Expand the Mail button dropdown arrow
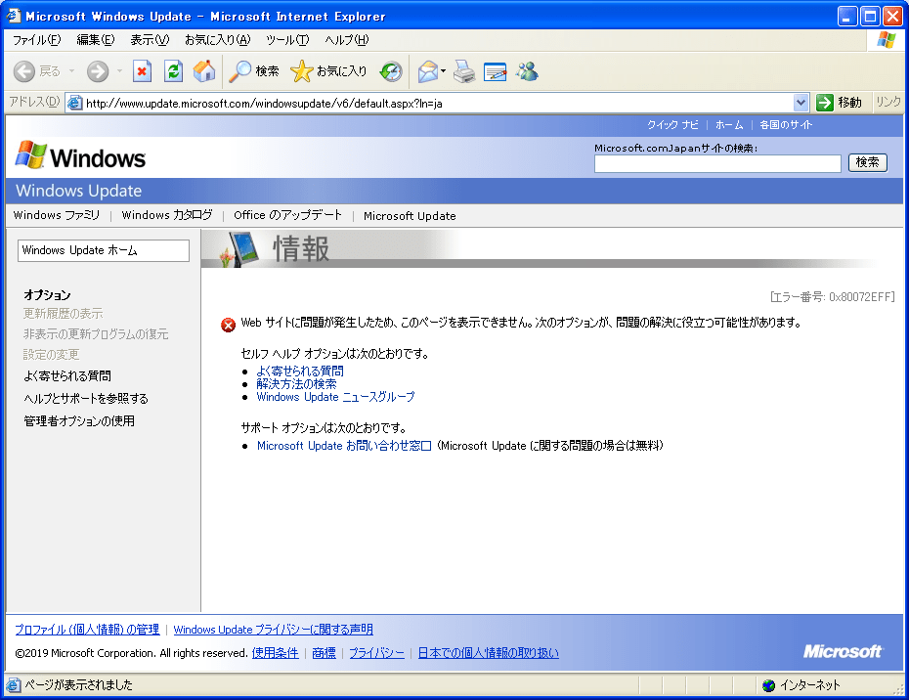This screenshot has height=700, width=909. click(x=443, y=71)
